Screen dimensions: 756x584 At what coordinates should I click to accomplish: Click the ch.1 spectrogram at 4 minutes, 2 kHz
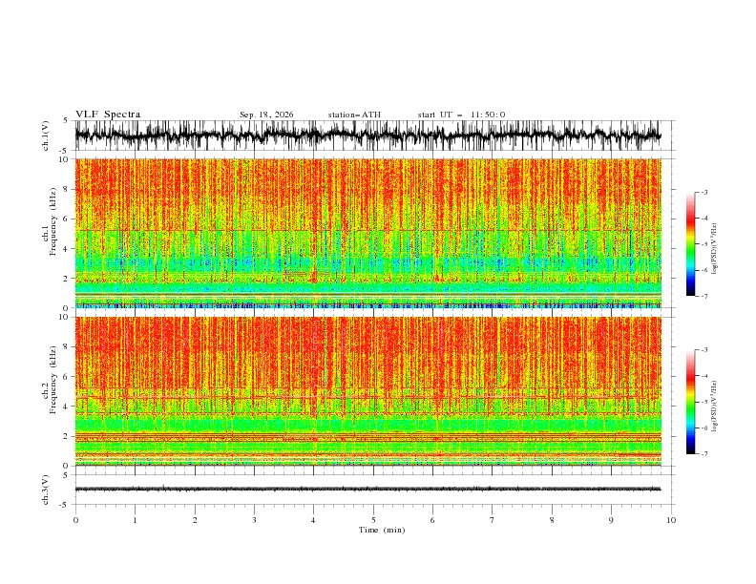(x=313, y=278)
